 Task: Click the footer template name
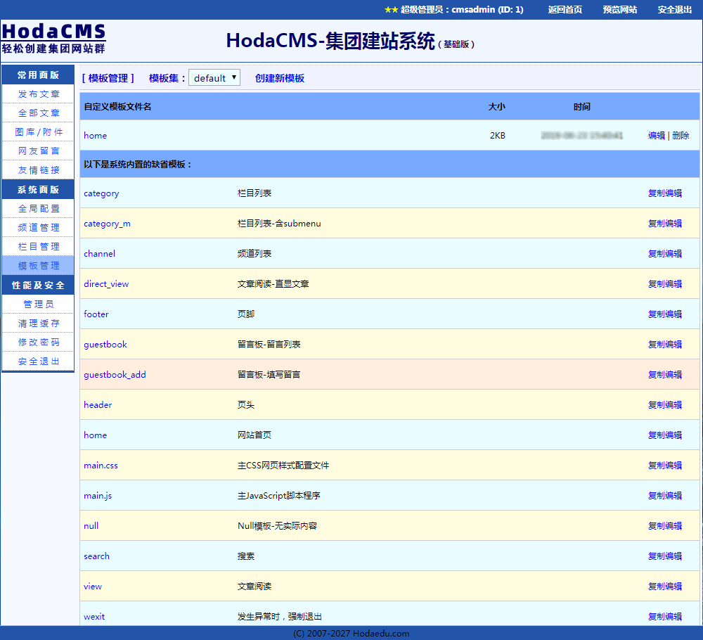[x=96, y=314]
